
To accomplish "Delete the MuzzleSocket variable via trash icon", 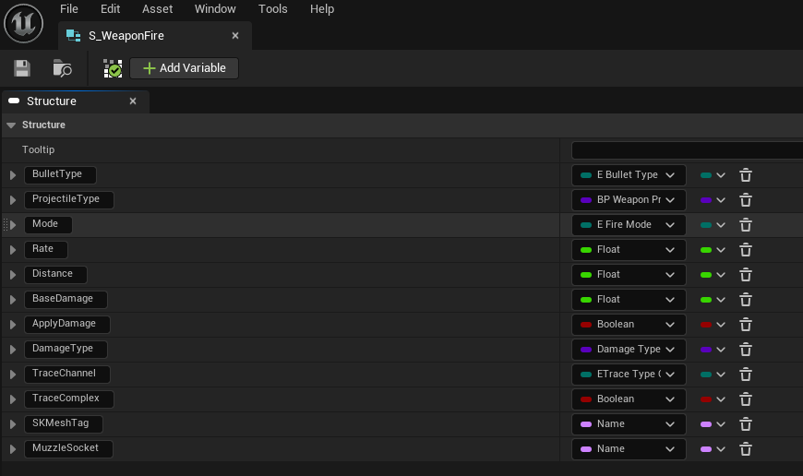I will pos(746,449).
